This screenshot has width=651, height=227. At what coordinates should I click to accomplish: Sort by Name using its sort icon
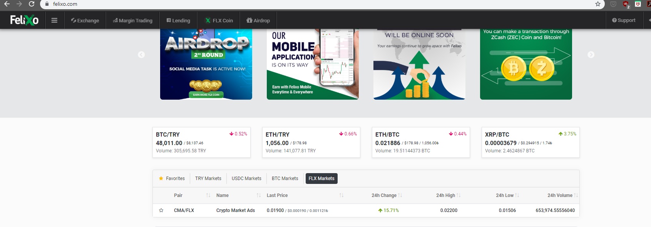pos(259,195)
